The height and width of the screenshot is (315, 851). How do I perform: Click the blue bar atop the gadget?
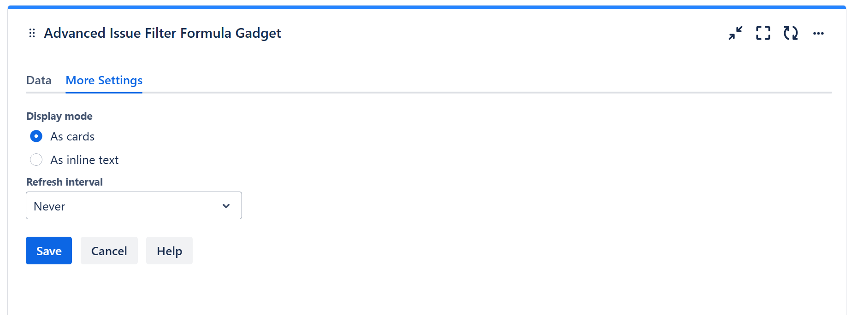[x=426, y=7]
